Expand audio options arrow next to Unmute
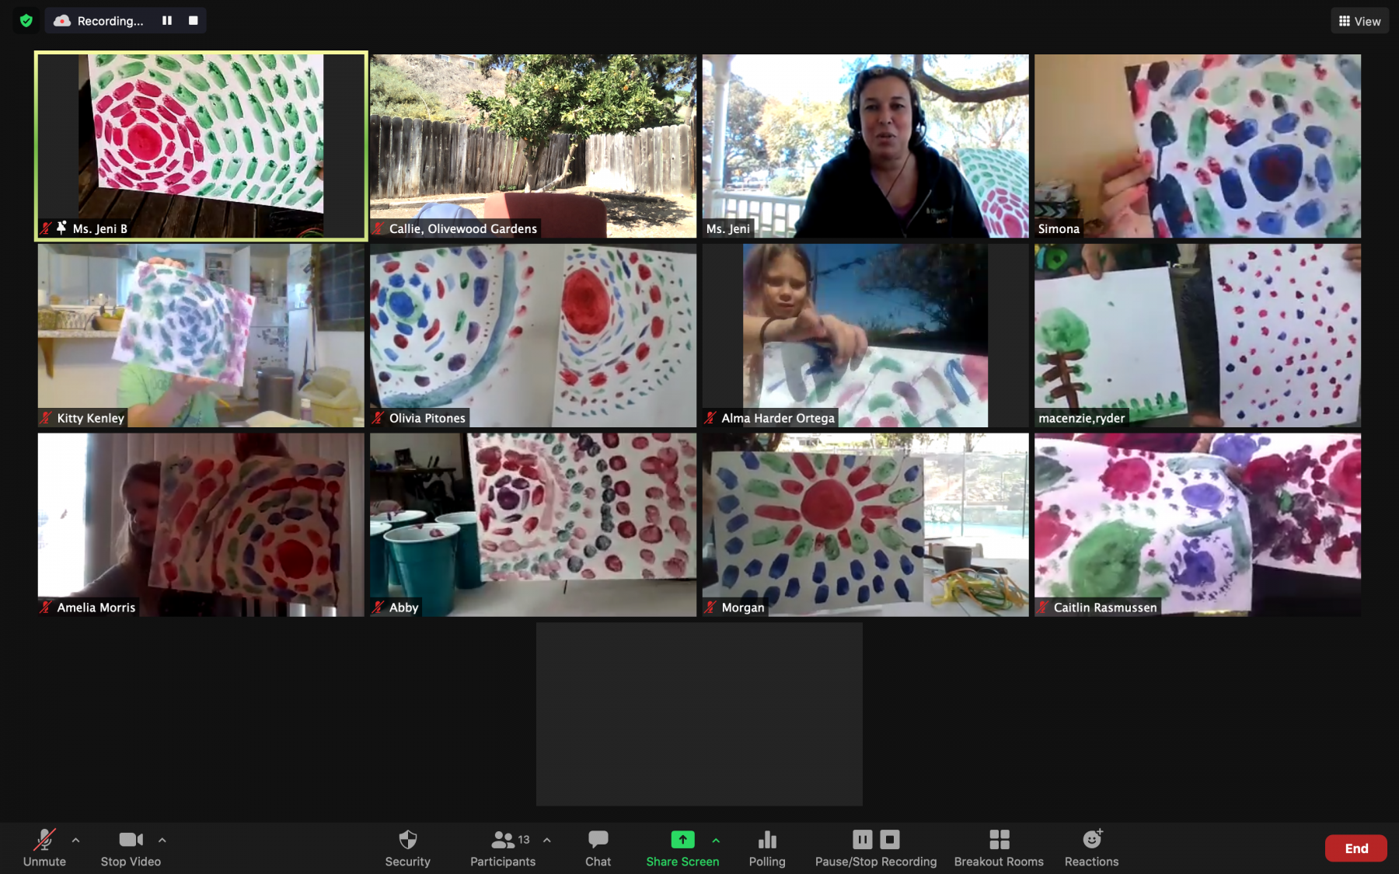Image resolution: width=1399 pixels, height=874 pixels. click(75, 840)
